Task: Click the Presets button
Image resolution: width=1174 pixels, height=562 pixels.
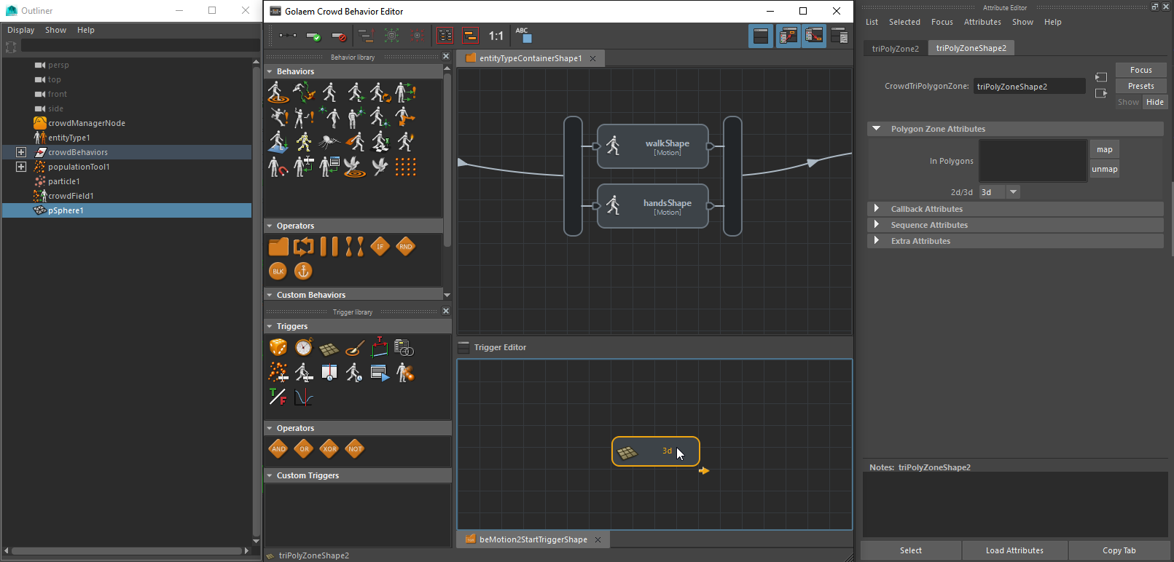Action: pos(1140,86)
